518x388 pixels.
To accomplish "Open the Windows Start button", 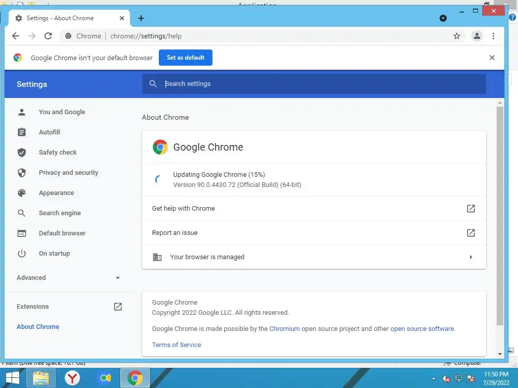I will point(13,378).
